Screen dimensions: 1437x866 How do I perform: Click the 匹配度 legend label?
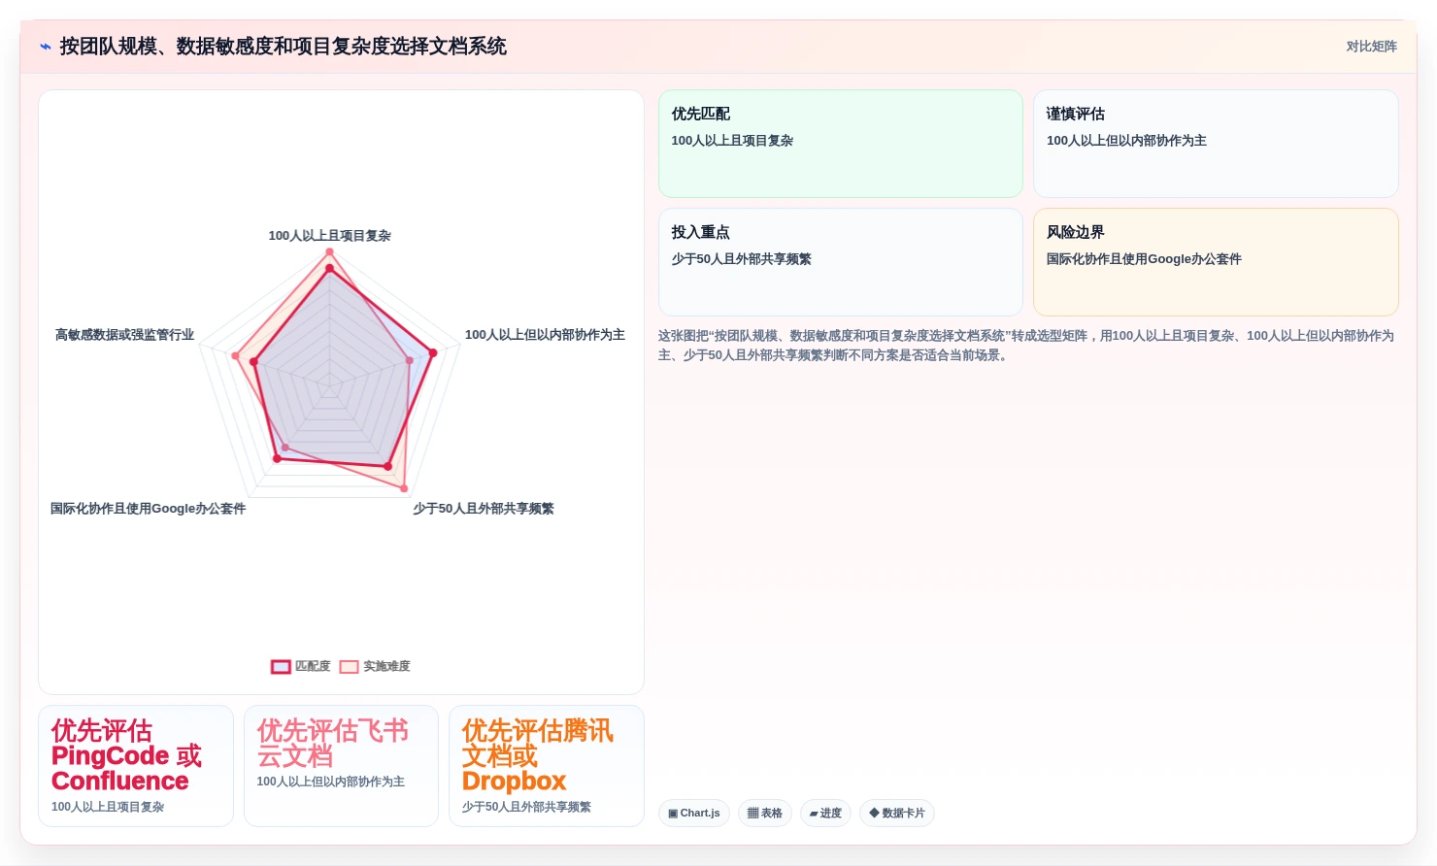coord(313,666)
